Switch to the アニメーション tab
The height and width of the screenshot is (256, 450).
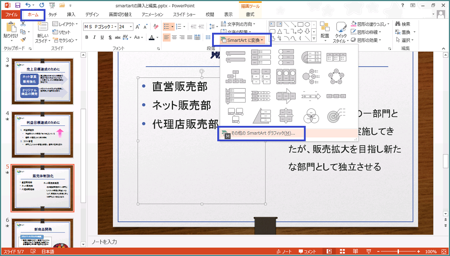click(x=153, y=15)
